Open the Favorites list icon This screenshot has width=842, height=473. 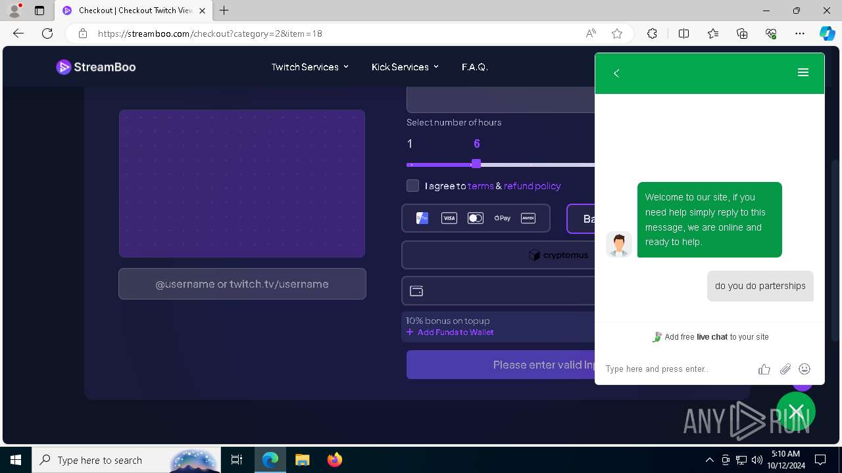(x=713, y=34)
